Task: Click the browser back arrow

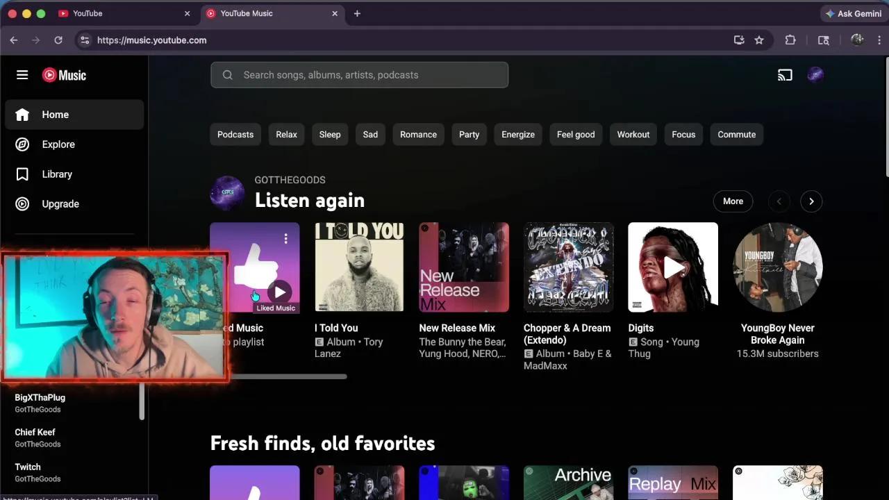Action: pyautogui.click(x=13, y=40)
